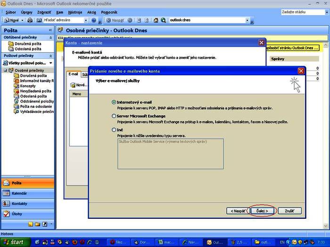Viewport: 330px width, 247px height.
Task: Select the Nevyžiadaná pošta folder
Action: (35, 91)
